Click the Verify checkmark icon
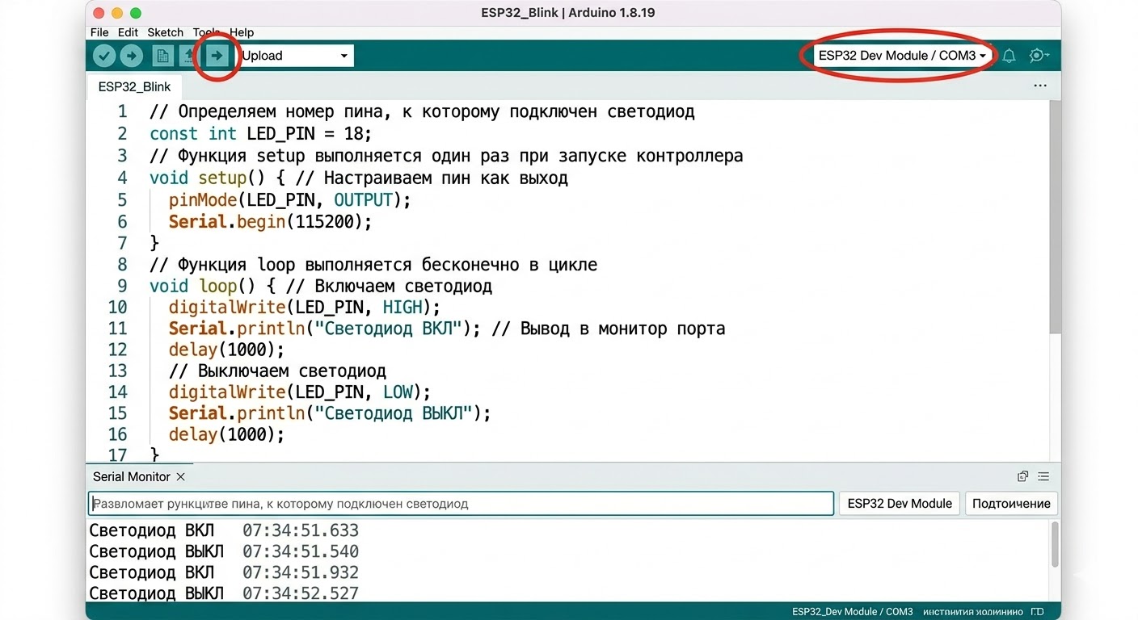The height and width of the screenshot is (620, 1138). click(x=104, y=55)
